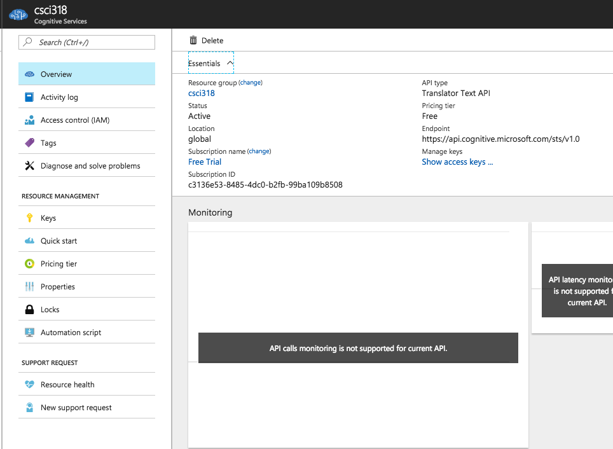613x449 pixels.
Task: Click the global location value
Action: tap(200, 139)
